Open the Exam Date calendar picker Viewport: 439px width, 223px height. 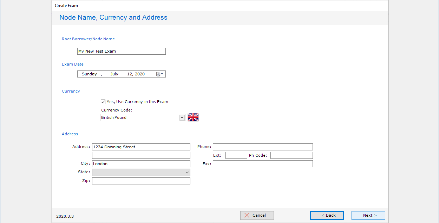(x=160, y=74)
